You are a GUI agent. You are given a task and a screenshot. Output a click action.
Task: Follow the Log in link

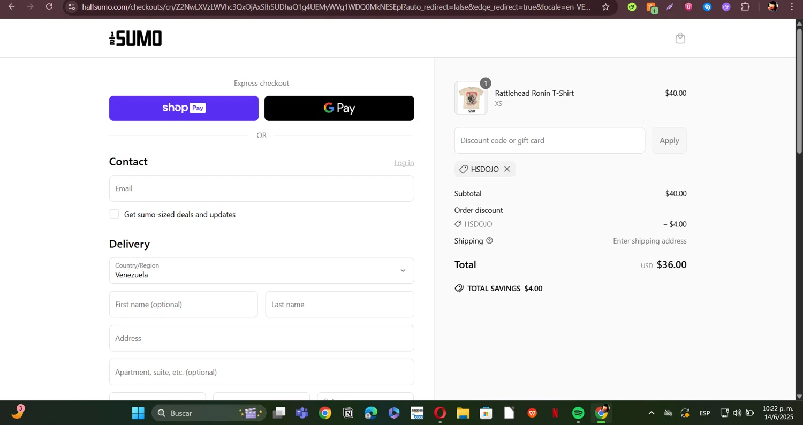pos(404,163)
